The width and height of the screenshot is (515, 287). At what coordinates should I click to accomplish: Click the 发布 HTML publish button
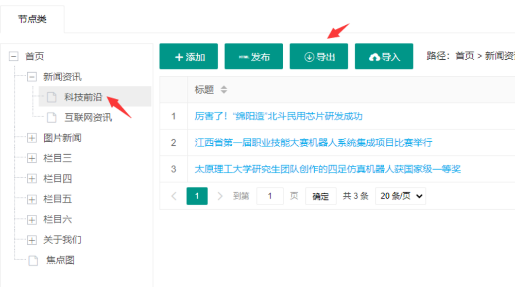tap(253, 57)
